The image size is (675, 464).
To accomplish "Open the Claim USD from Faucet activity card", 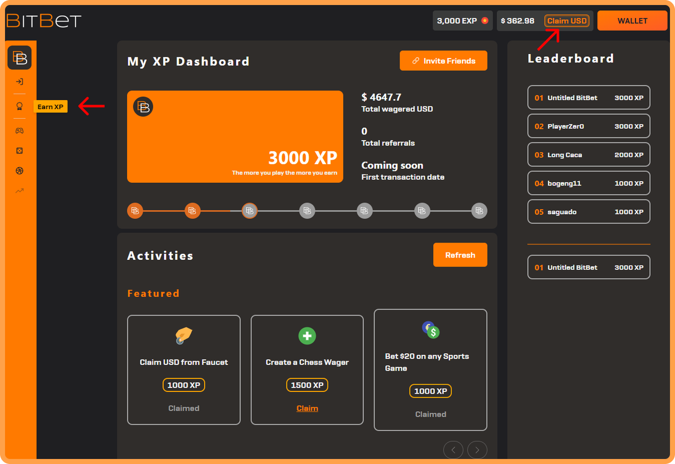I will point(184,370).
